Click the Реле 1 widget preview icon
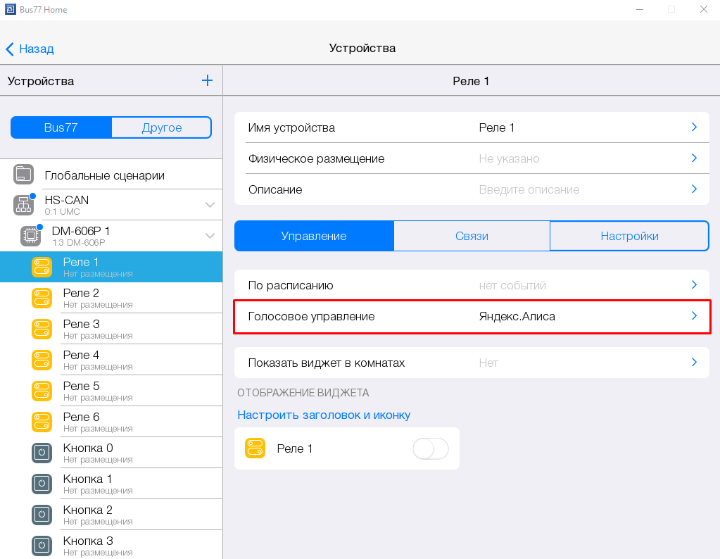The image size is (720, 559). click(x=255, y=448)
